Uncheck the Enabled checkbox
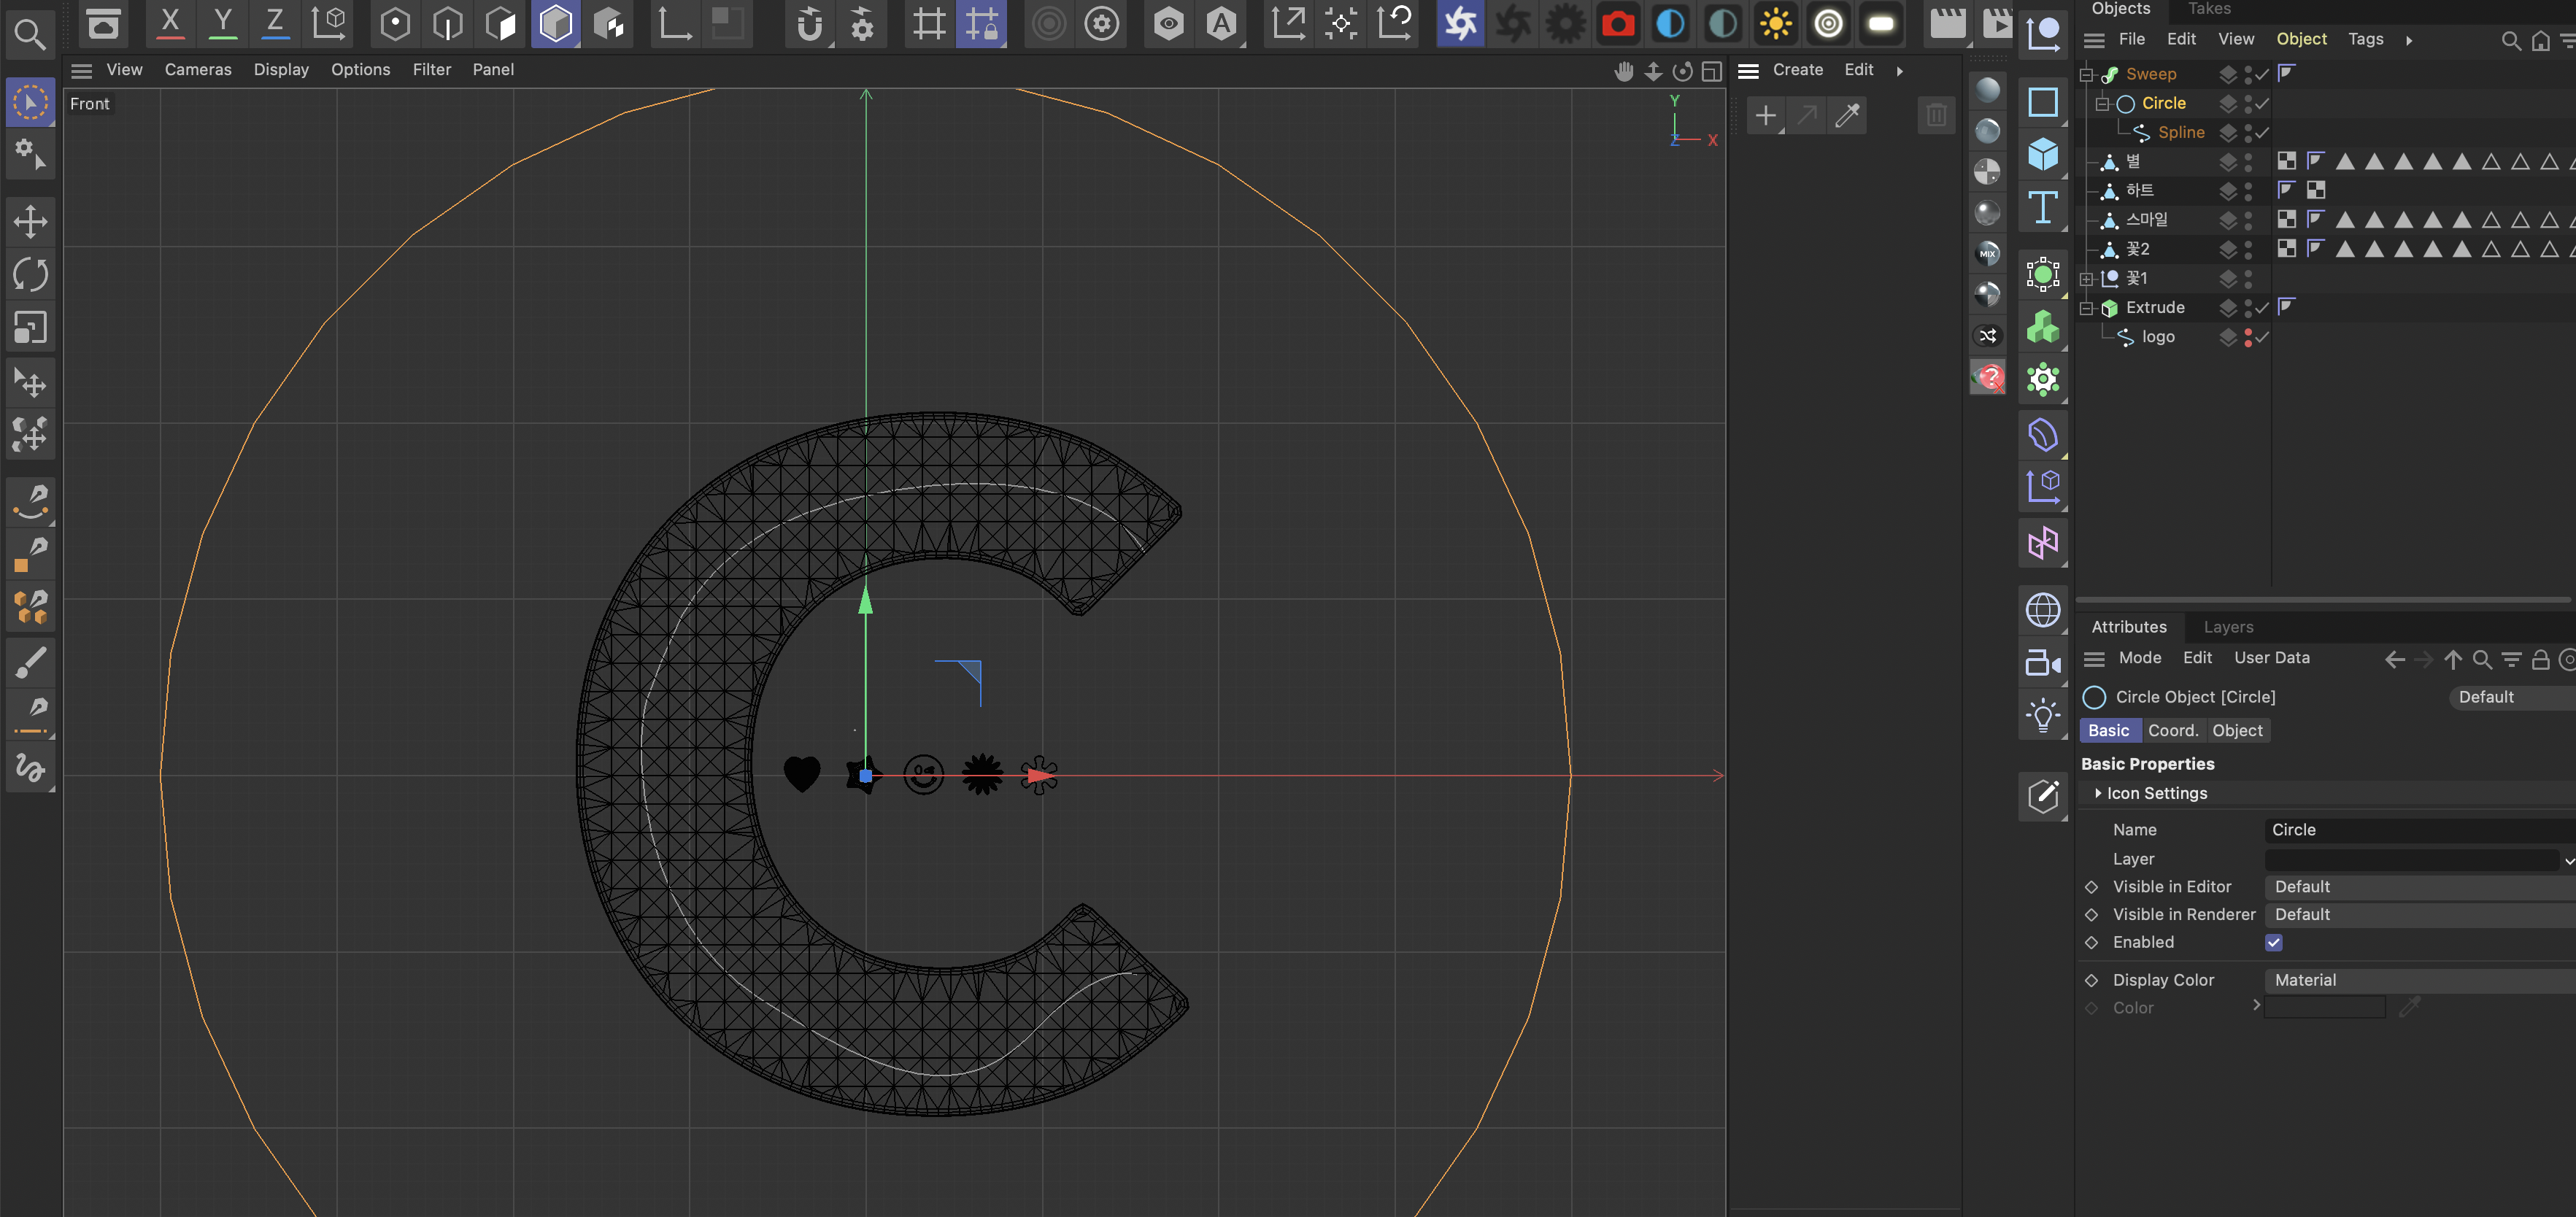The width and height of the screenshot is (2576, 1217). coord(2273,943)
